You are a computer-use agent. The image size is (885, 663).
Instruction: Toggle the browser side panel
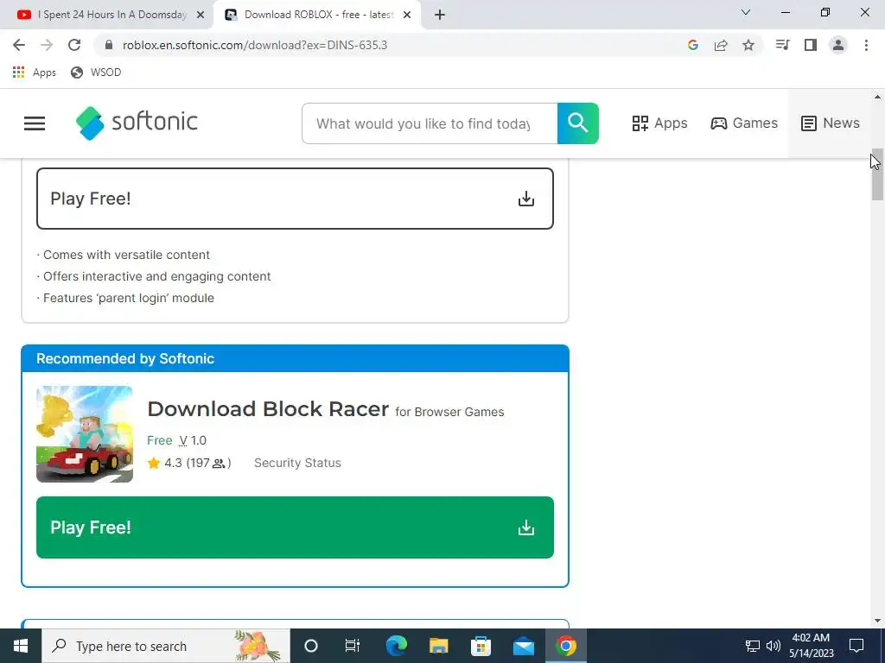(811, 45)
